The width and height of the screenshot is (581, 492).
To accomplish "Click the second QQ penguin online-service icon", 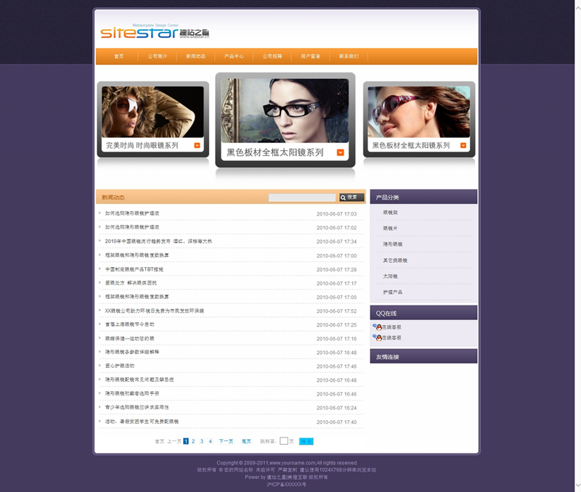I will pyautogui.click(x=375, y=337).
